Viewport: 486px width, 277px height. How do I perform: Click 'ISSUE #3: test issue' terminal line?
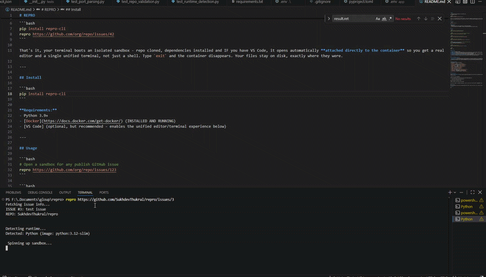coord(26,209)
